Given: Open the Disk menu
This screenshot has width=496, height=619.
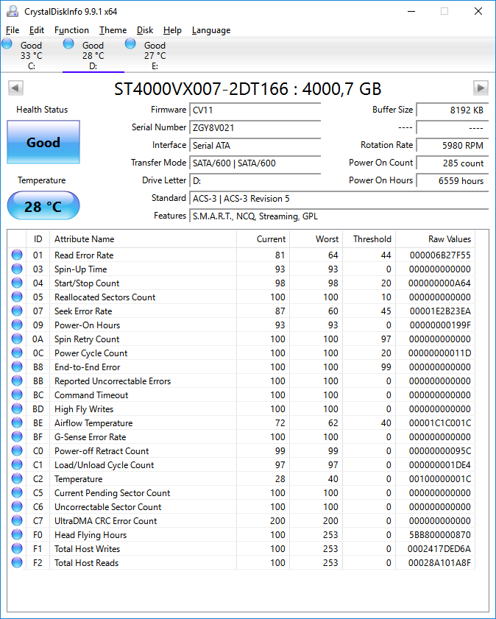Looking at the screenshot, I should point(145,30).
